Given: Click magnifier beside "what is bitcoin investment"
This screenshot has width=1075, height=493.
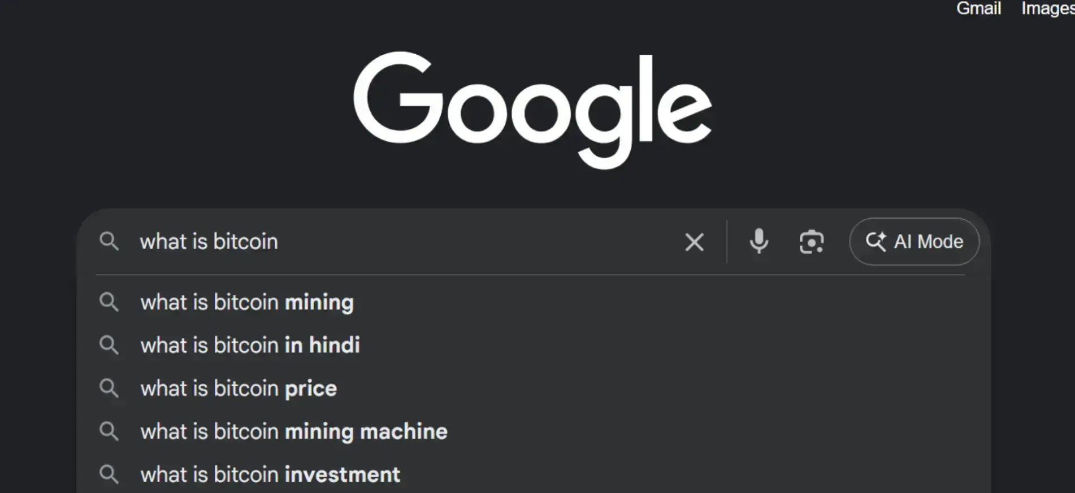Looking at the screenshot, I should point(110,474).
